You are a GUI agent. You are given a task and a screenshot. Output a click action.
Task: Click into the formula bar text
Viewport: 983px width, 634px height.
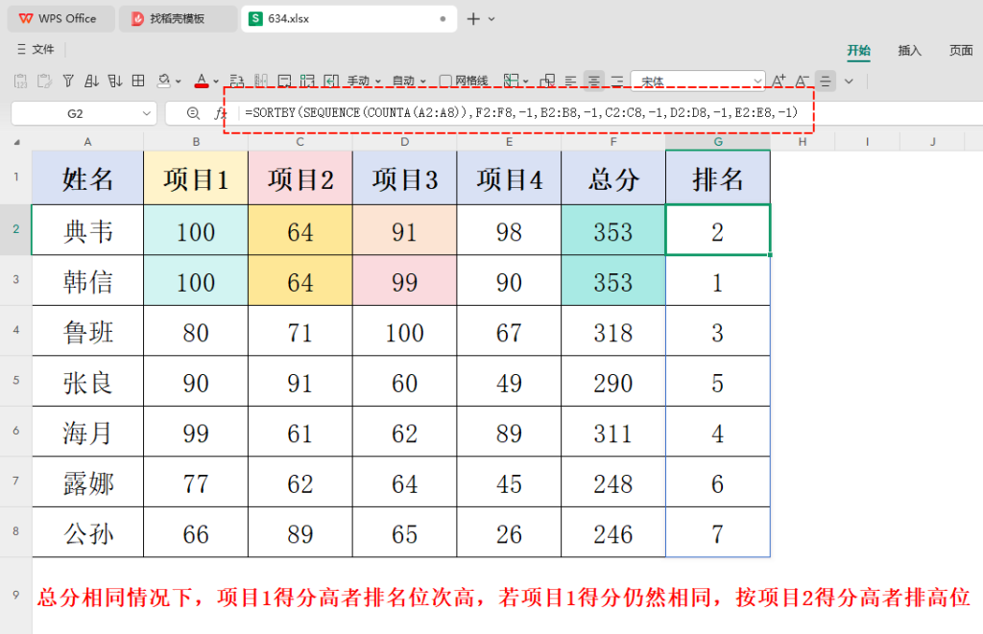click(x=521, y=113)
